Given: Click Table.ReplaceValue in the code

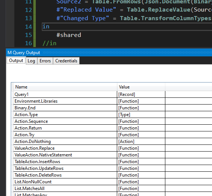Looking at the screenshot, I should coord(159,10).
